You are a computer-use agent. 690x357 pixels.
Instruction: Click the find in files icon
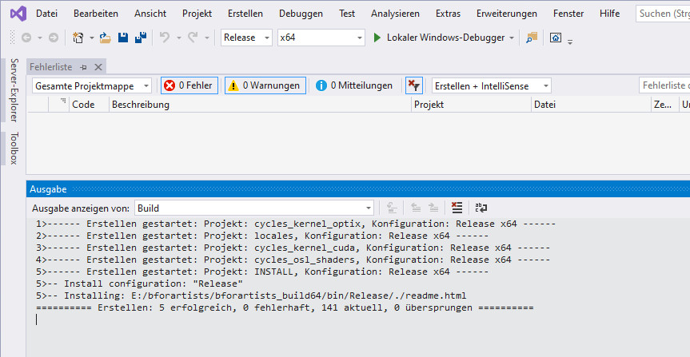pos(532,38)
